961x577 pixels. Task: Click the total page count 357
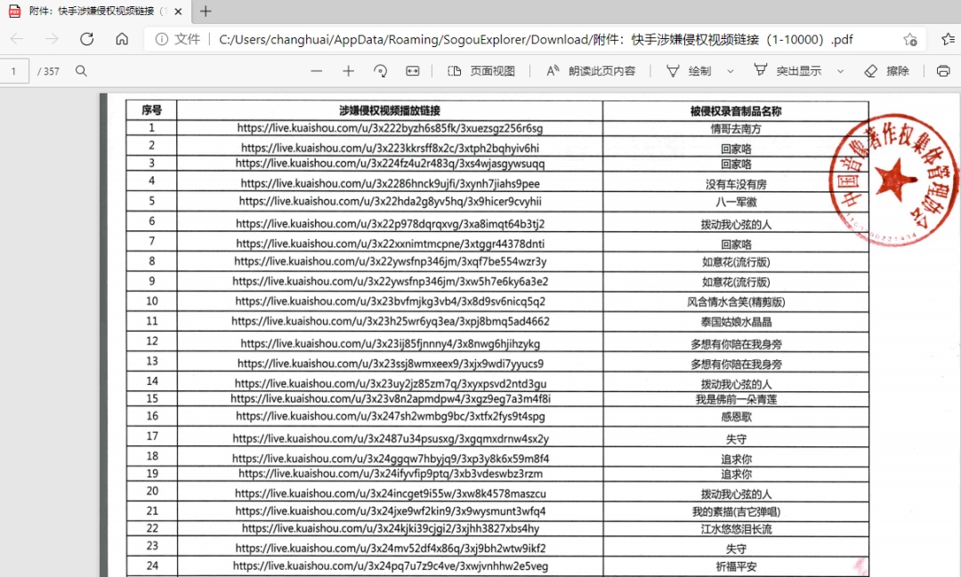point(52,71)
